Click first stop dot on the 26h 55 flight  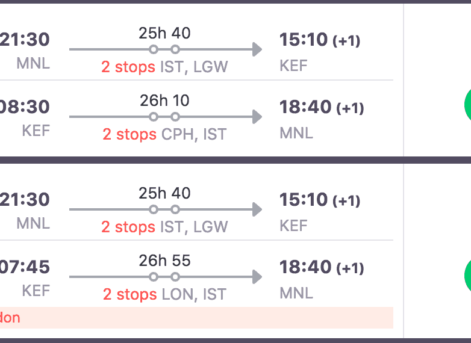(x=154, y=277)
